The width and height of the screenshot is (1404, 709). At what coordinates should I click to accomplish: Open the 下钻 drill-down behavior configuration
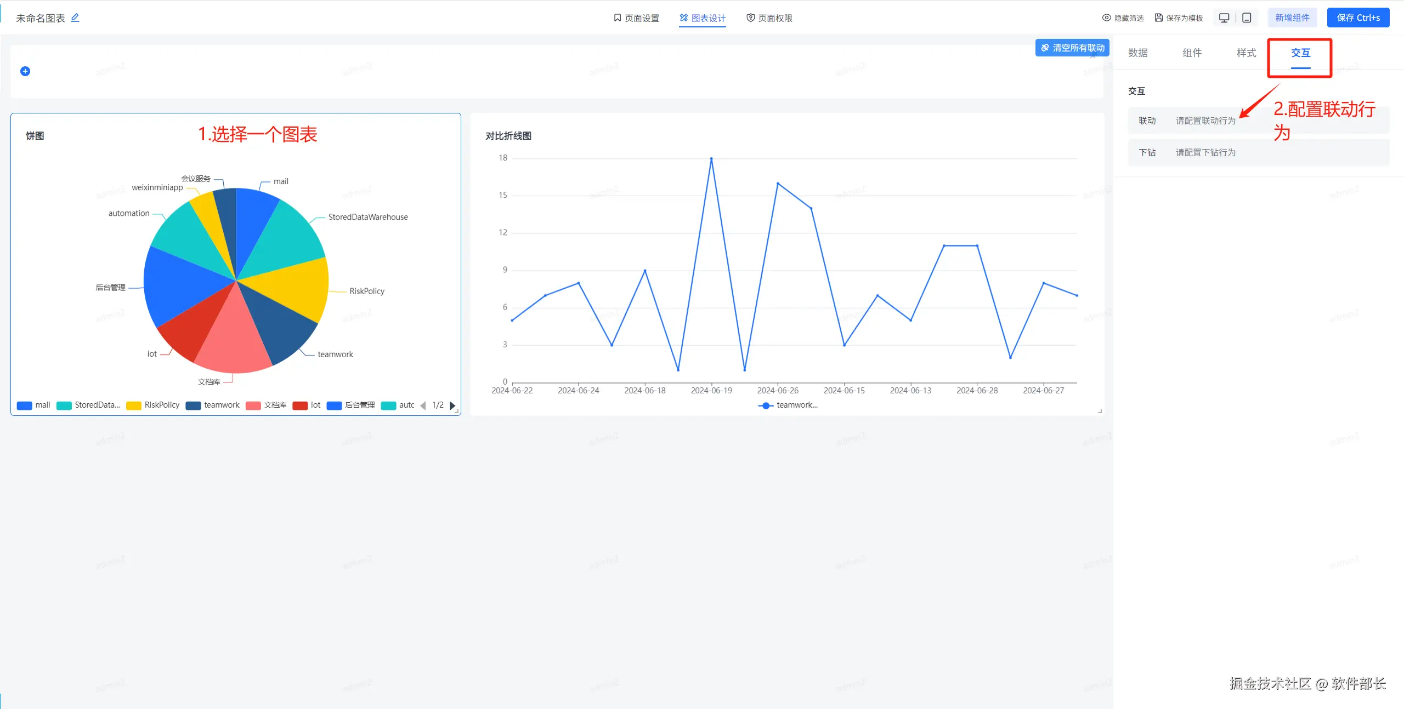pos(1205,152)
